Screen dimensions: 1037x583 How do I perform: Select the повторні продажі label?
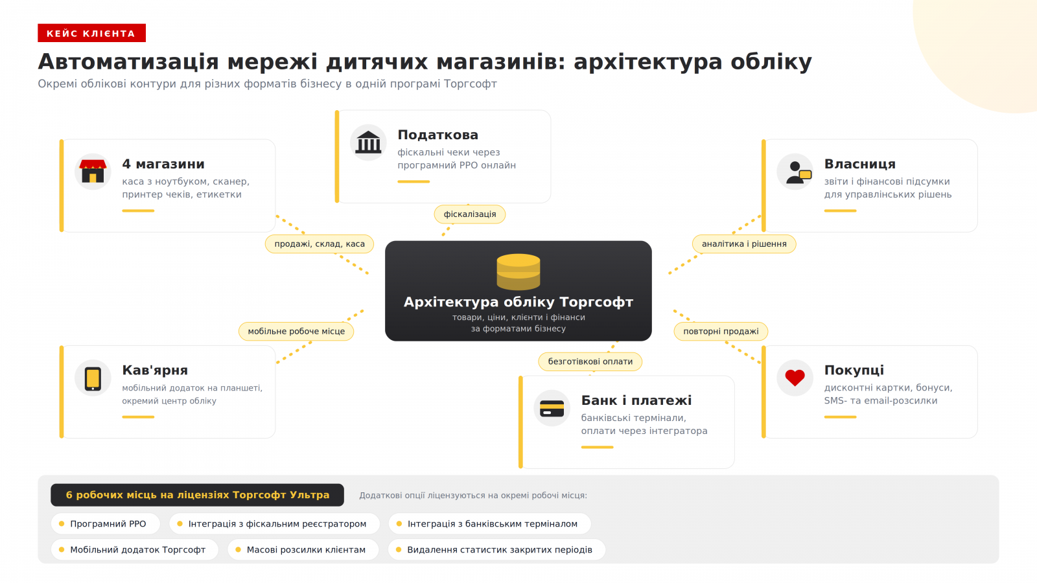pyautogui.click(x=721, y=332)
